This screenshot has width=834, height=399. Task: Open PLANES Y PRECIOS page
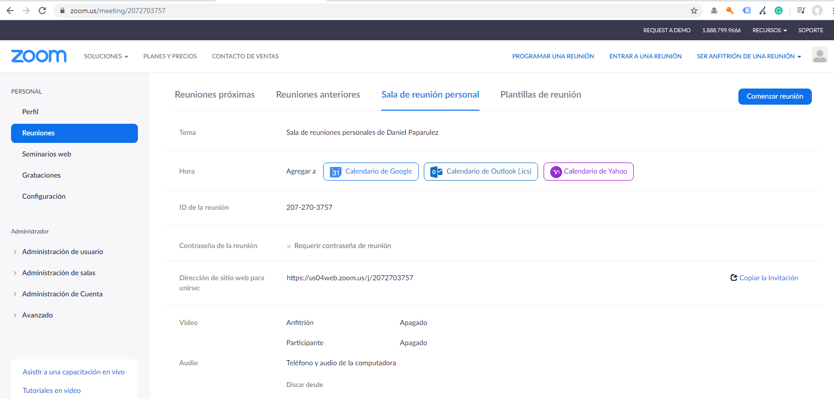coord(170,56)
